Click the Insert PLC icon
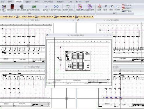 [4, 8]
